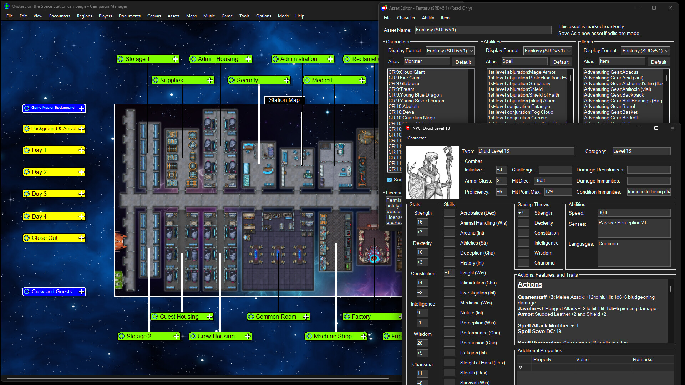Click the circle icon on Guest Housing node

(x=155, y=317)
